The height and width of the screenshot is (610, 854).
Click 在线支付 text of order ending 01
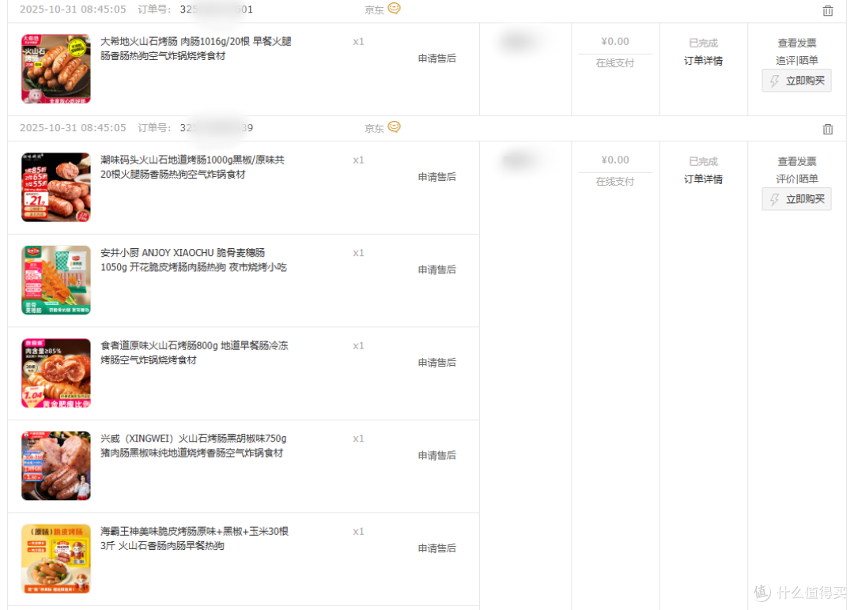pyautogui.click(x=615, y=63)
